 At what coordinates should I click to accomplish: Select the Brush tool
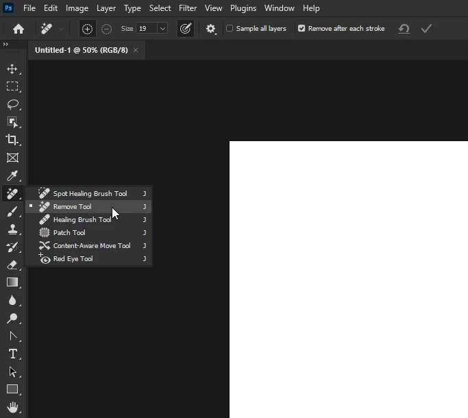12,211
